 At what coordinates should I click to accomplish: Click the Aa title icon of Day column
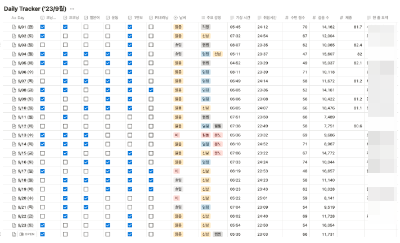click(14, 18)
